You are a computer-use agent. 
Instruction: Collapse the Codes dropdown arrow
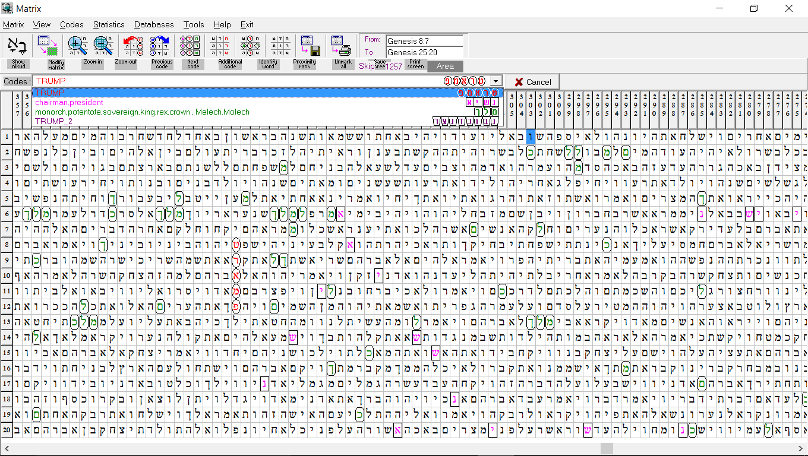tap(497, 81)
